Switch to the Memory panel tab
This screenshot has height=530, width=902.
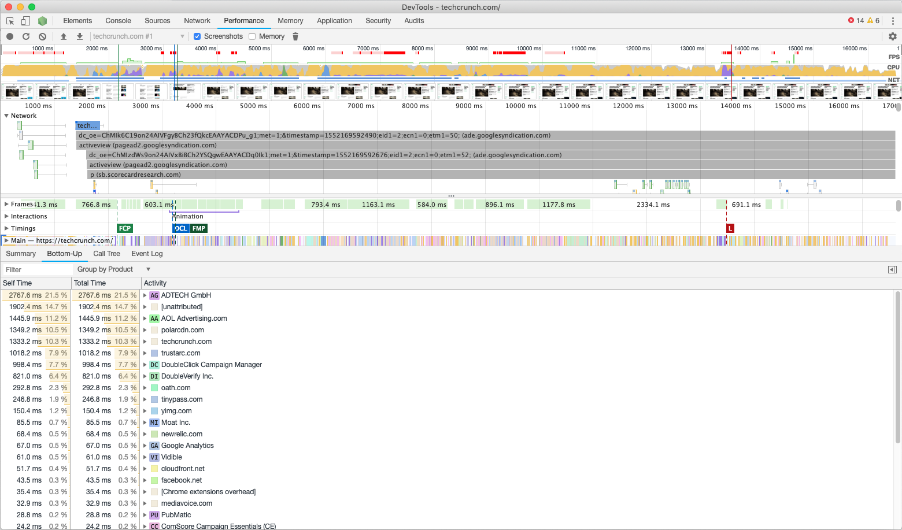pyautogui.click(x=290, y=21)
